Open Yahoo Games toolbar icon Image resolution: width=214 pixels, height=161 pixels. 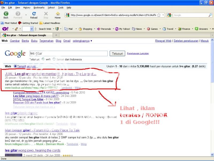148,29
